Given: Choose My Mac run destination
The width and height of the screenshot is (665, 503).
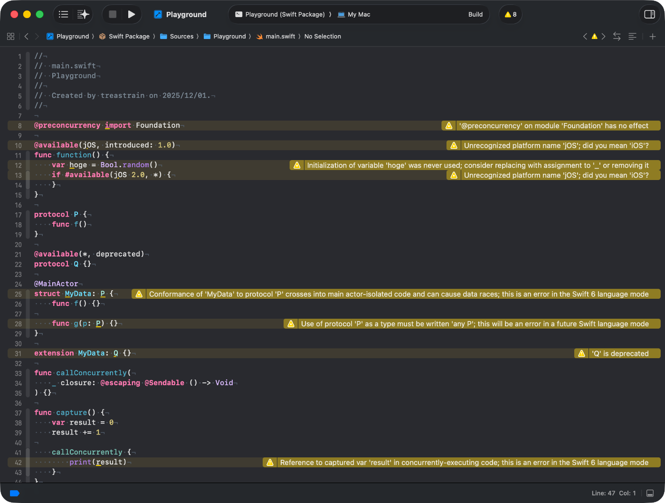Looking at the screenshot, I should pyautogui.click(x=354, y=14).
